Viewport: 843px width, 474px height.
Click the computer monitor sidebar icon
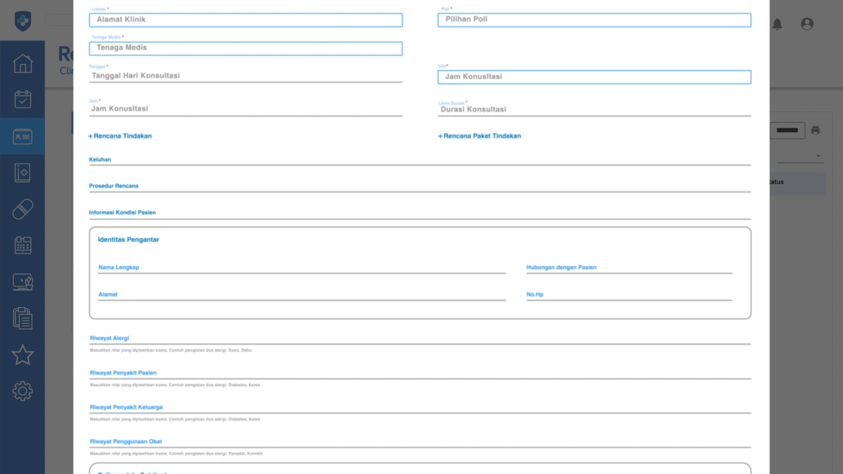coord(23,282)
